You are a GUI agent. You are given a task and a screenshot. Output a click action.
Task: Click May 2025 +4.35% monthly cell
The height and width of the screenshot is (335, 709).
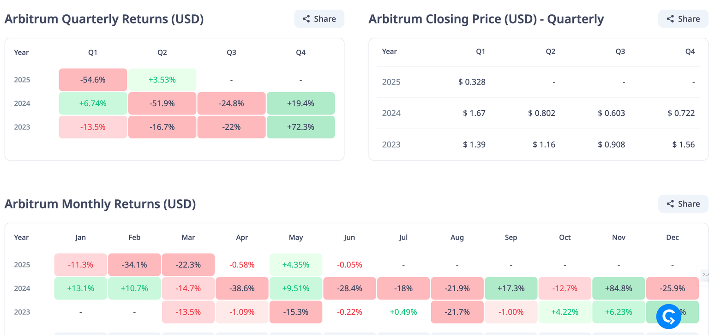[296, 265]
